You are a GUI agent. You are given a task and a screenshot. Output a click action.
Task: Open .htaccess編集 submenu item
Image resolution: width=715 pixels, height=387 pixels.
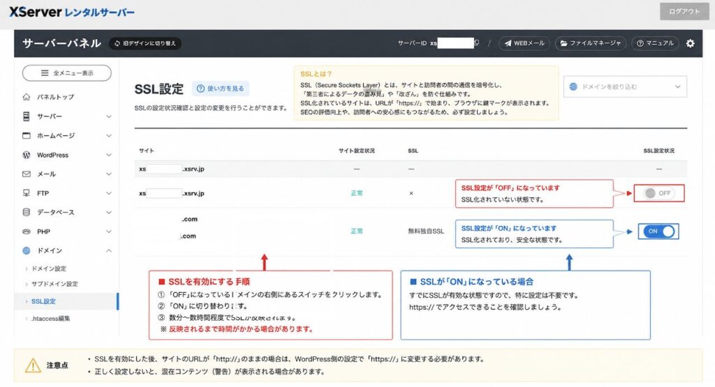click(50, 319)
